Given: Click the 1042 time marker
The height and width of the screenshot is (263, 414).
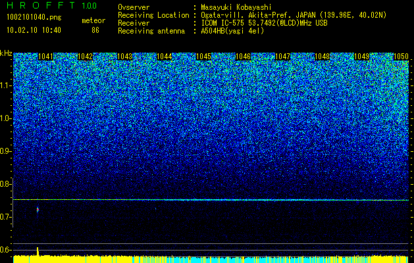Looking at the screenshot, I should click(86, 57).
